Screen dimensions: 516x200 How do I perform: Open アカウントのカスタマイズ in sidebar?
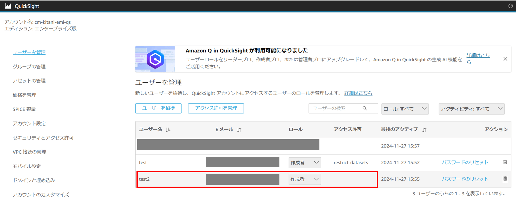pos(41,195)
